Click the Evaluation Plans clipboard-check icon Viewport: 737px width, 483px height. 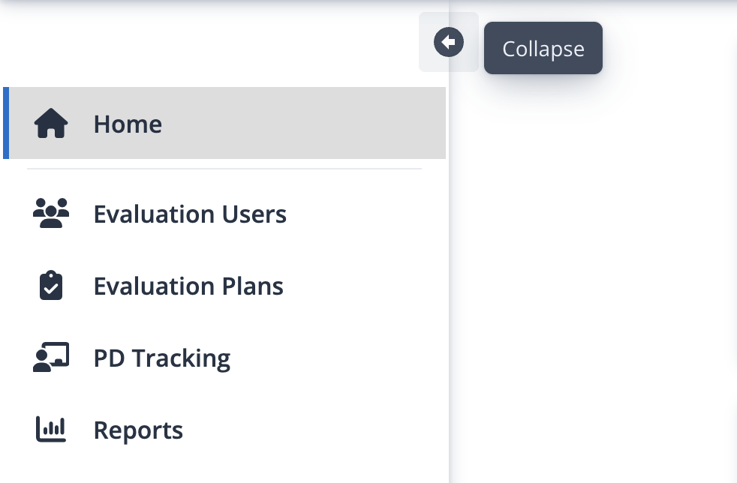(51, 285)
